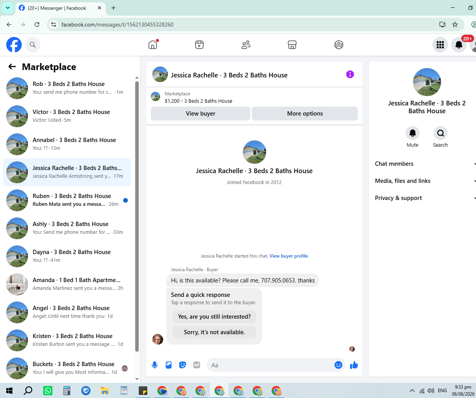Open the Angel conversation
This screenshot has height=398, width=476.
67,312
